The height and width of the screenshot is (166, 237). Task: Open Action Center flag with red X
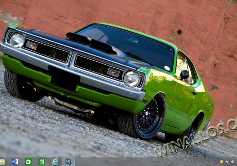click(227, 162)
